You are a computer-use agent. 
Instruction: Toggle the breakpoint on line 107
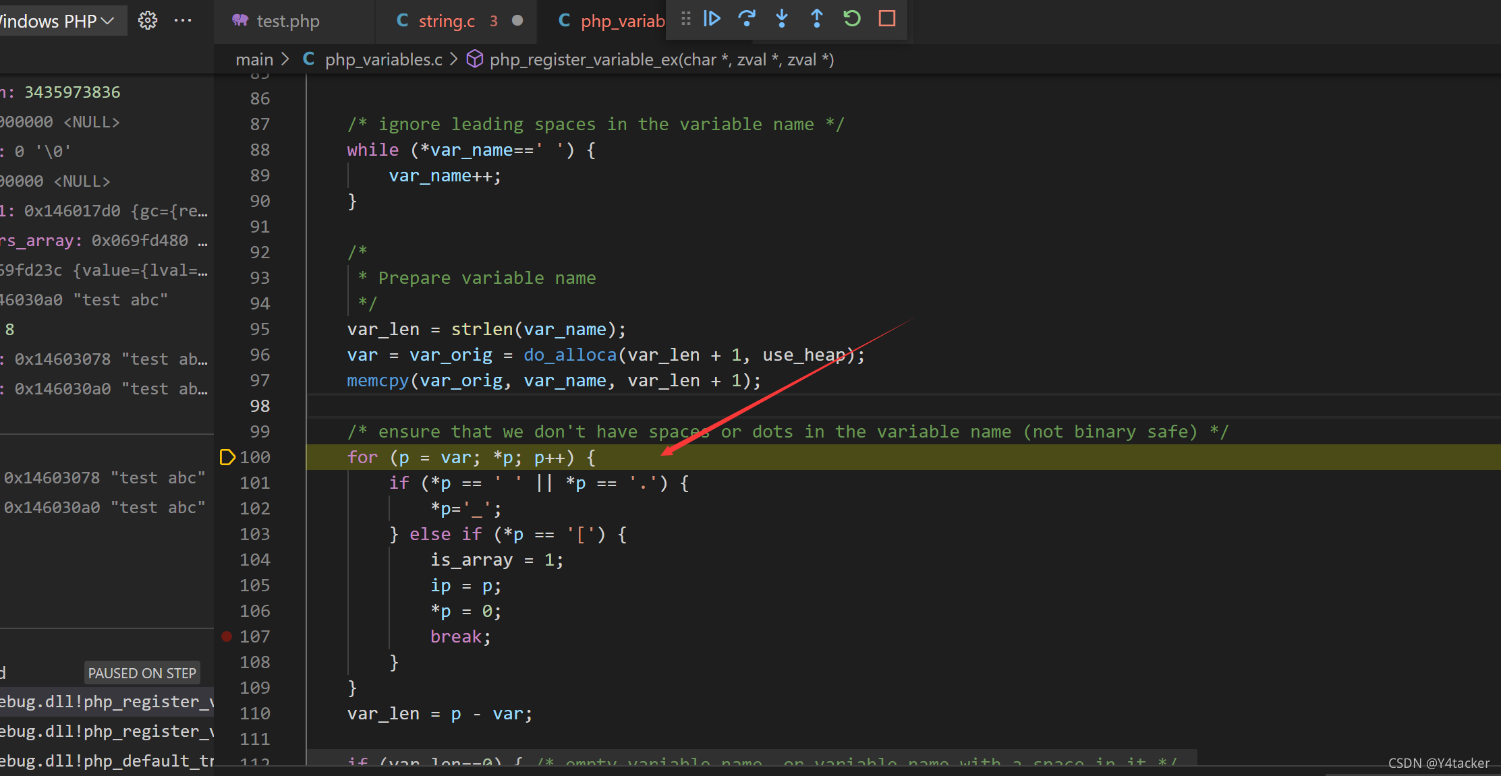(x=227, y=636)
